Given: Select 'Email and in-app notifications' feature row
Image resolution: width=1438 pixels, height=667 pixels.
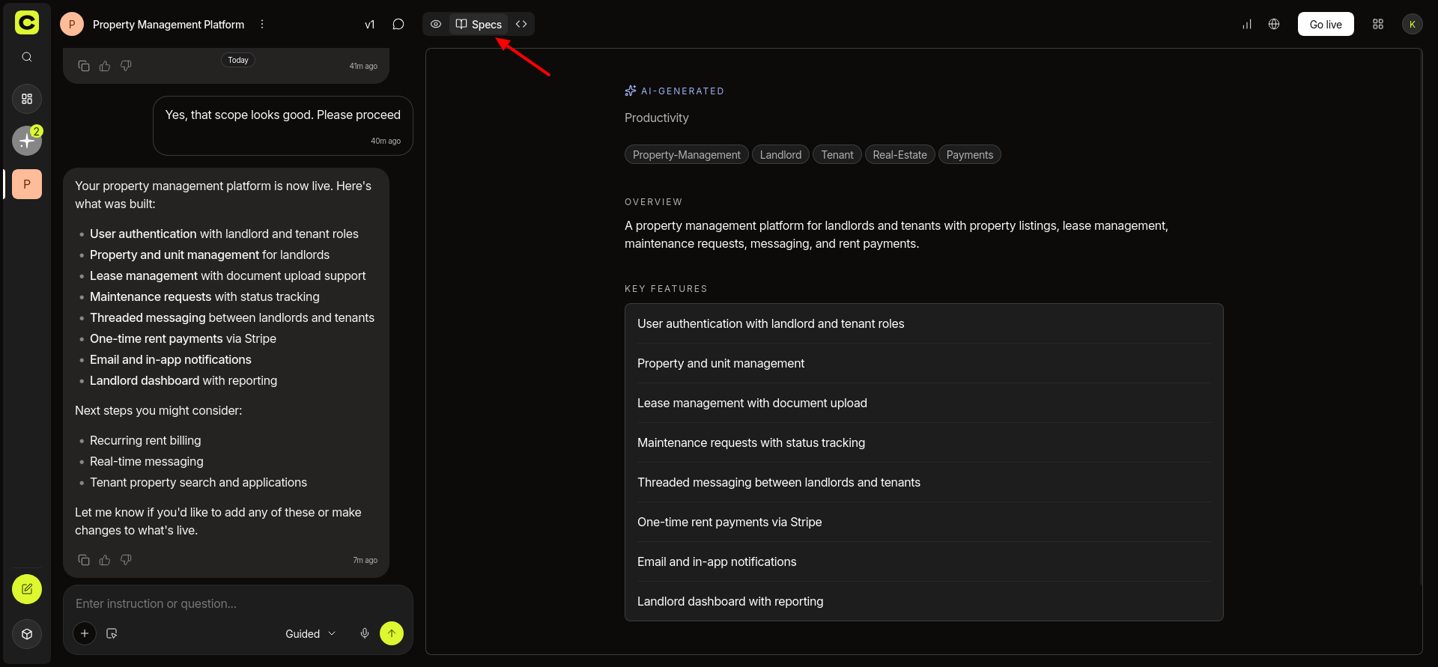Looking at the screenshot, I should [923, 561].
